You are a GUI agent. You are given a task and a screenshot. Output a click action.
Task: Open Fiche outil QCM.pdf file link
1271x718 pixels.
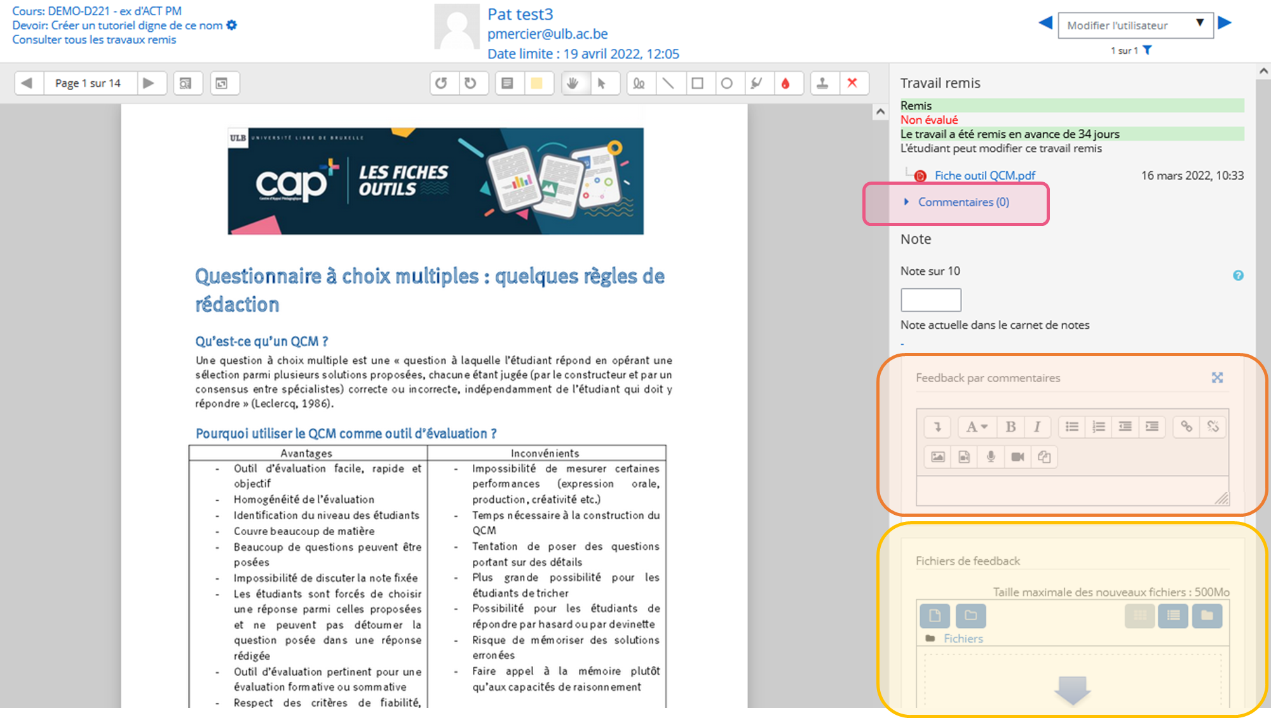[x=985, y=175]
